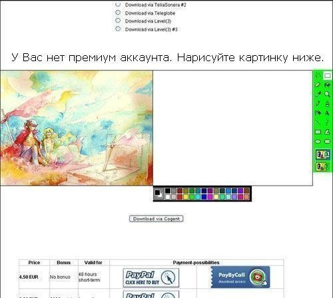Pick the bright red color swatch
The height and width of the screenshot is (298, 333).
[180, 197]
